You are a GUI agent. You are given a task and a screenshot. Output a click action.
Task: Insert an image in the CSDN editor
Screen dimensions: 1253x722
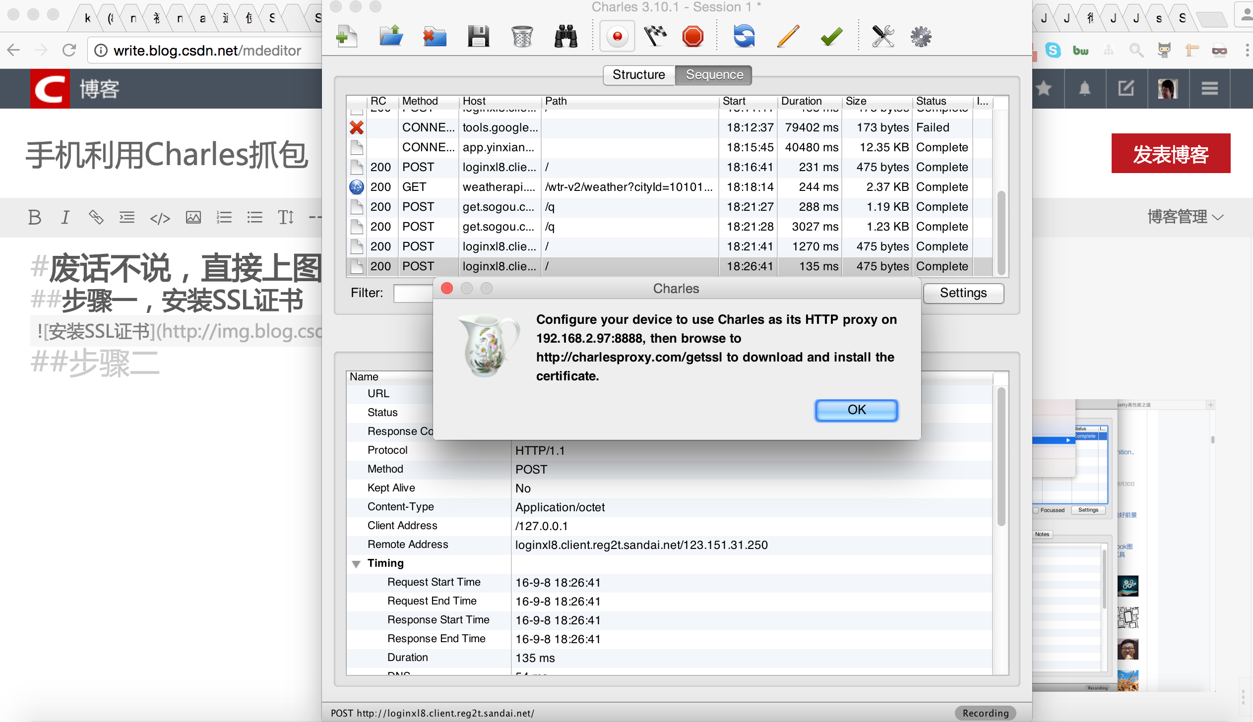click(x=193, y=217)
